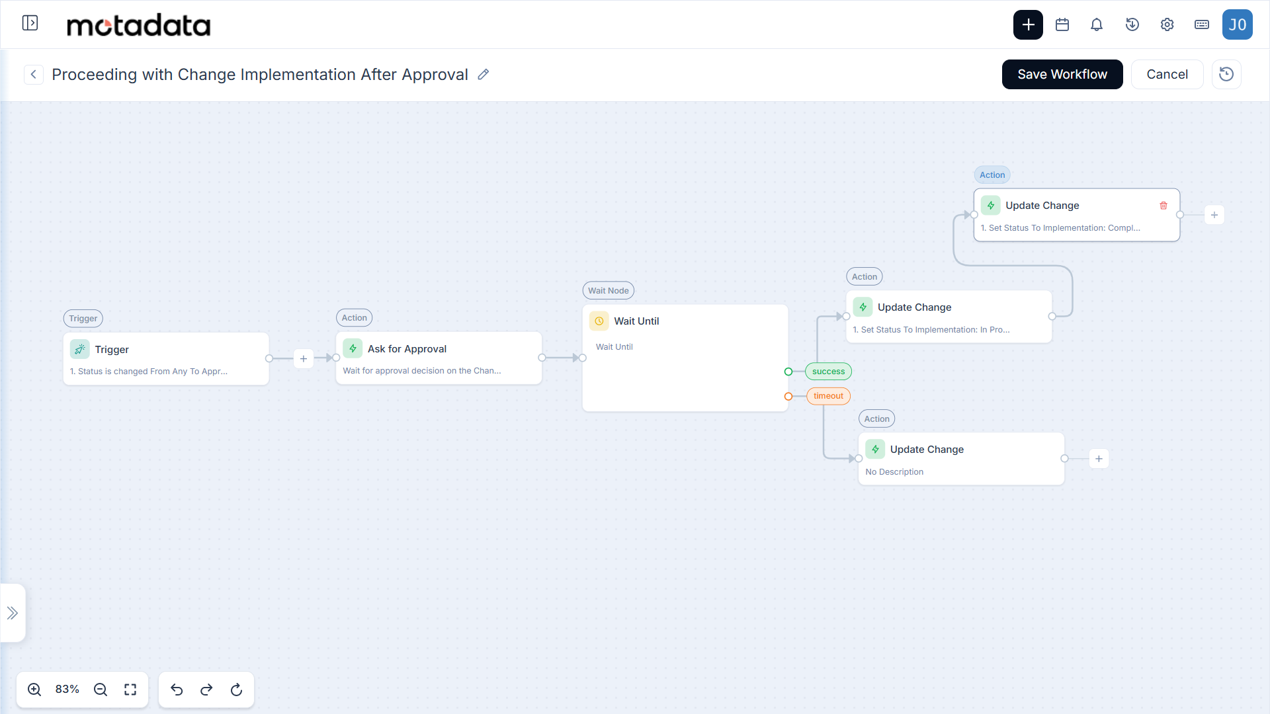The image size is (1270, 714).
Task: Click plus between Trigger and Ask for Approval
Action: [304, 358]
